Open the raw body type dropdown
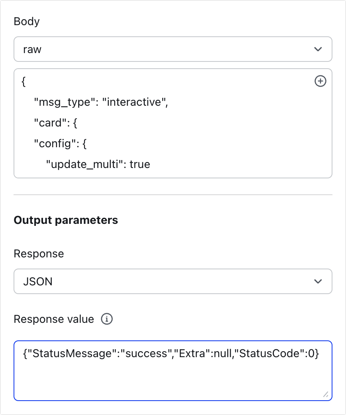 173,49
